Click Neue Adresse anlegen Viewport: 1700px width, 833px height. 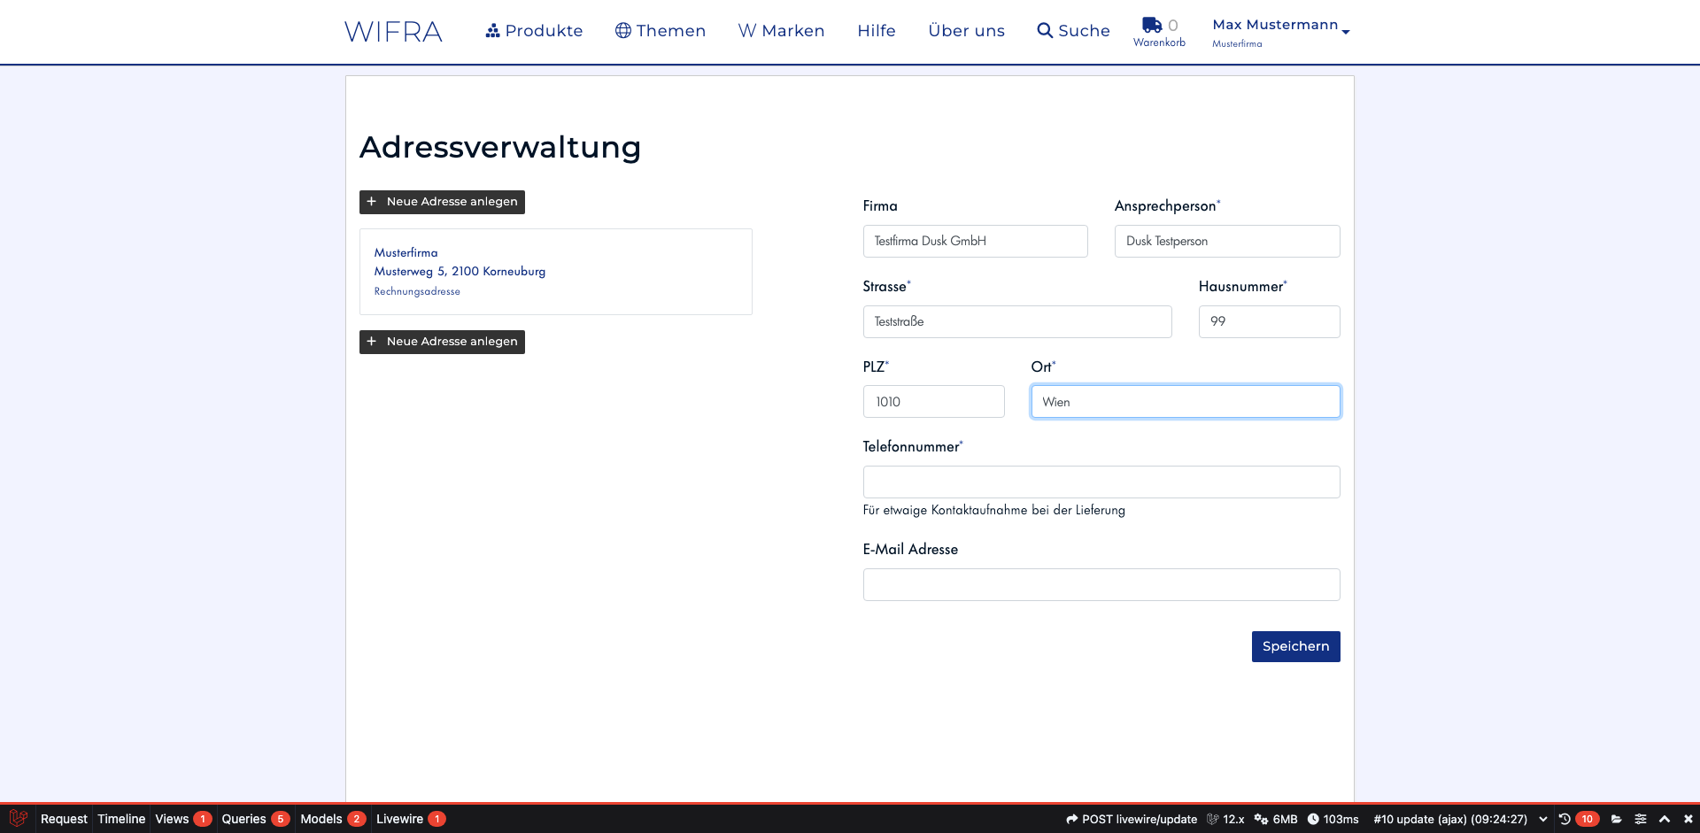(442, 202)
